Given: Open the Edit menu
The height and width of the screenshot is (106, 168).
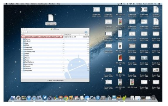Looking at the screenshot, I should [x=22, y=4].
